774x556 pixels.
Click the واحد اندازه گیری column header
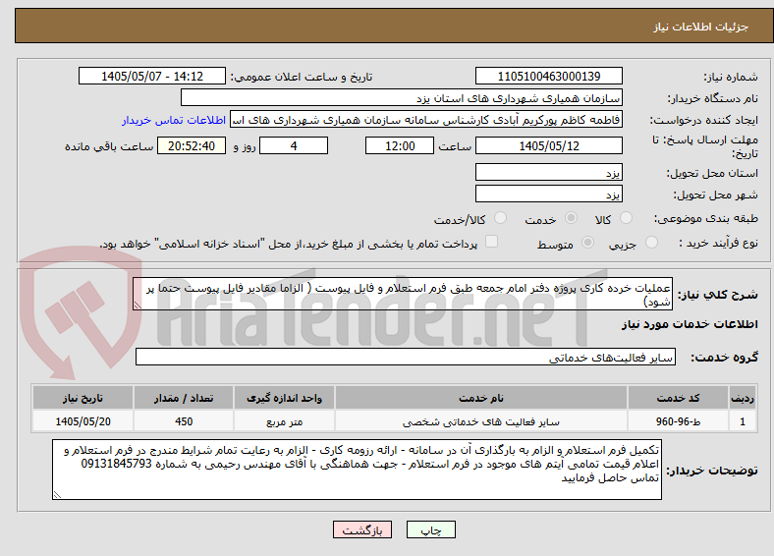(x=284, y=398)
